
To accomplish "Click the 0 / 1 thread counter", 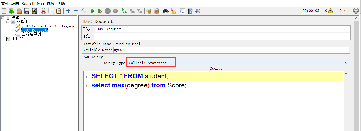I will click(344, 11).
